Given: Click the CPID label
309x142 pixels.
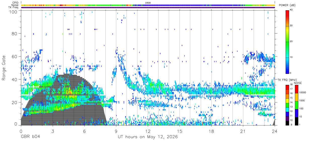Looking at the screenshot, I should point(15,3).
